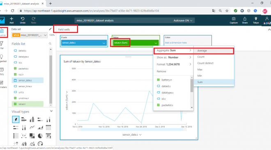The image size is (271, 150).
Task: Open the browser translate icon
Action: pyautogui.click(x=214, y=11)
